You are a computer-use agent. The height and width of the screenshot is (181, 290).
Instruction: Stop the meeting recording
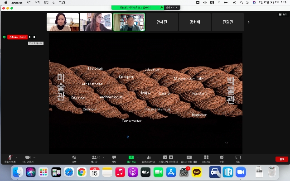pos(34,37)
